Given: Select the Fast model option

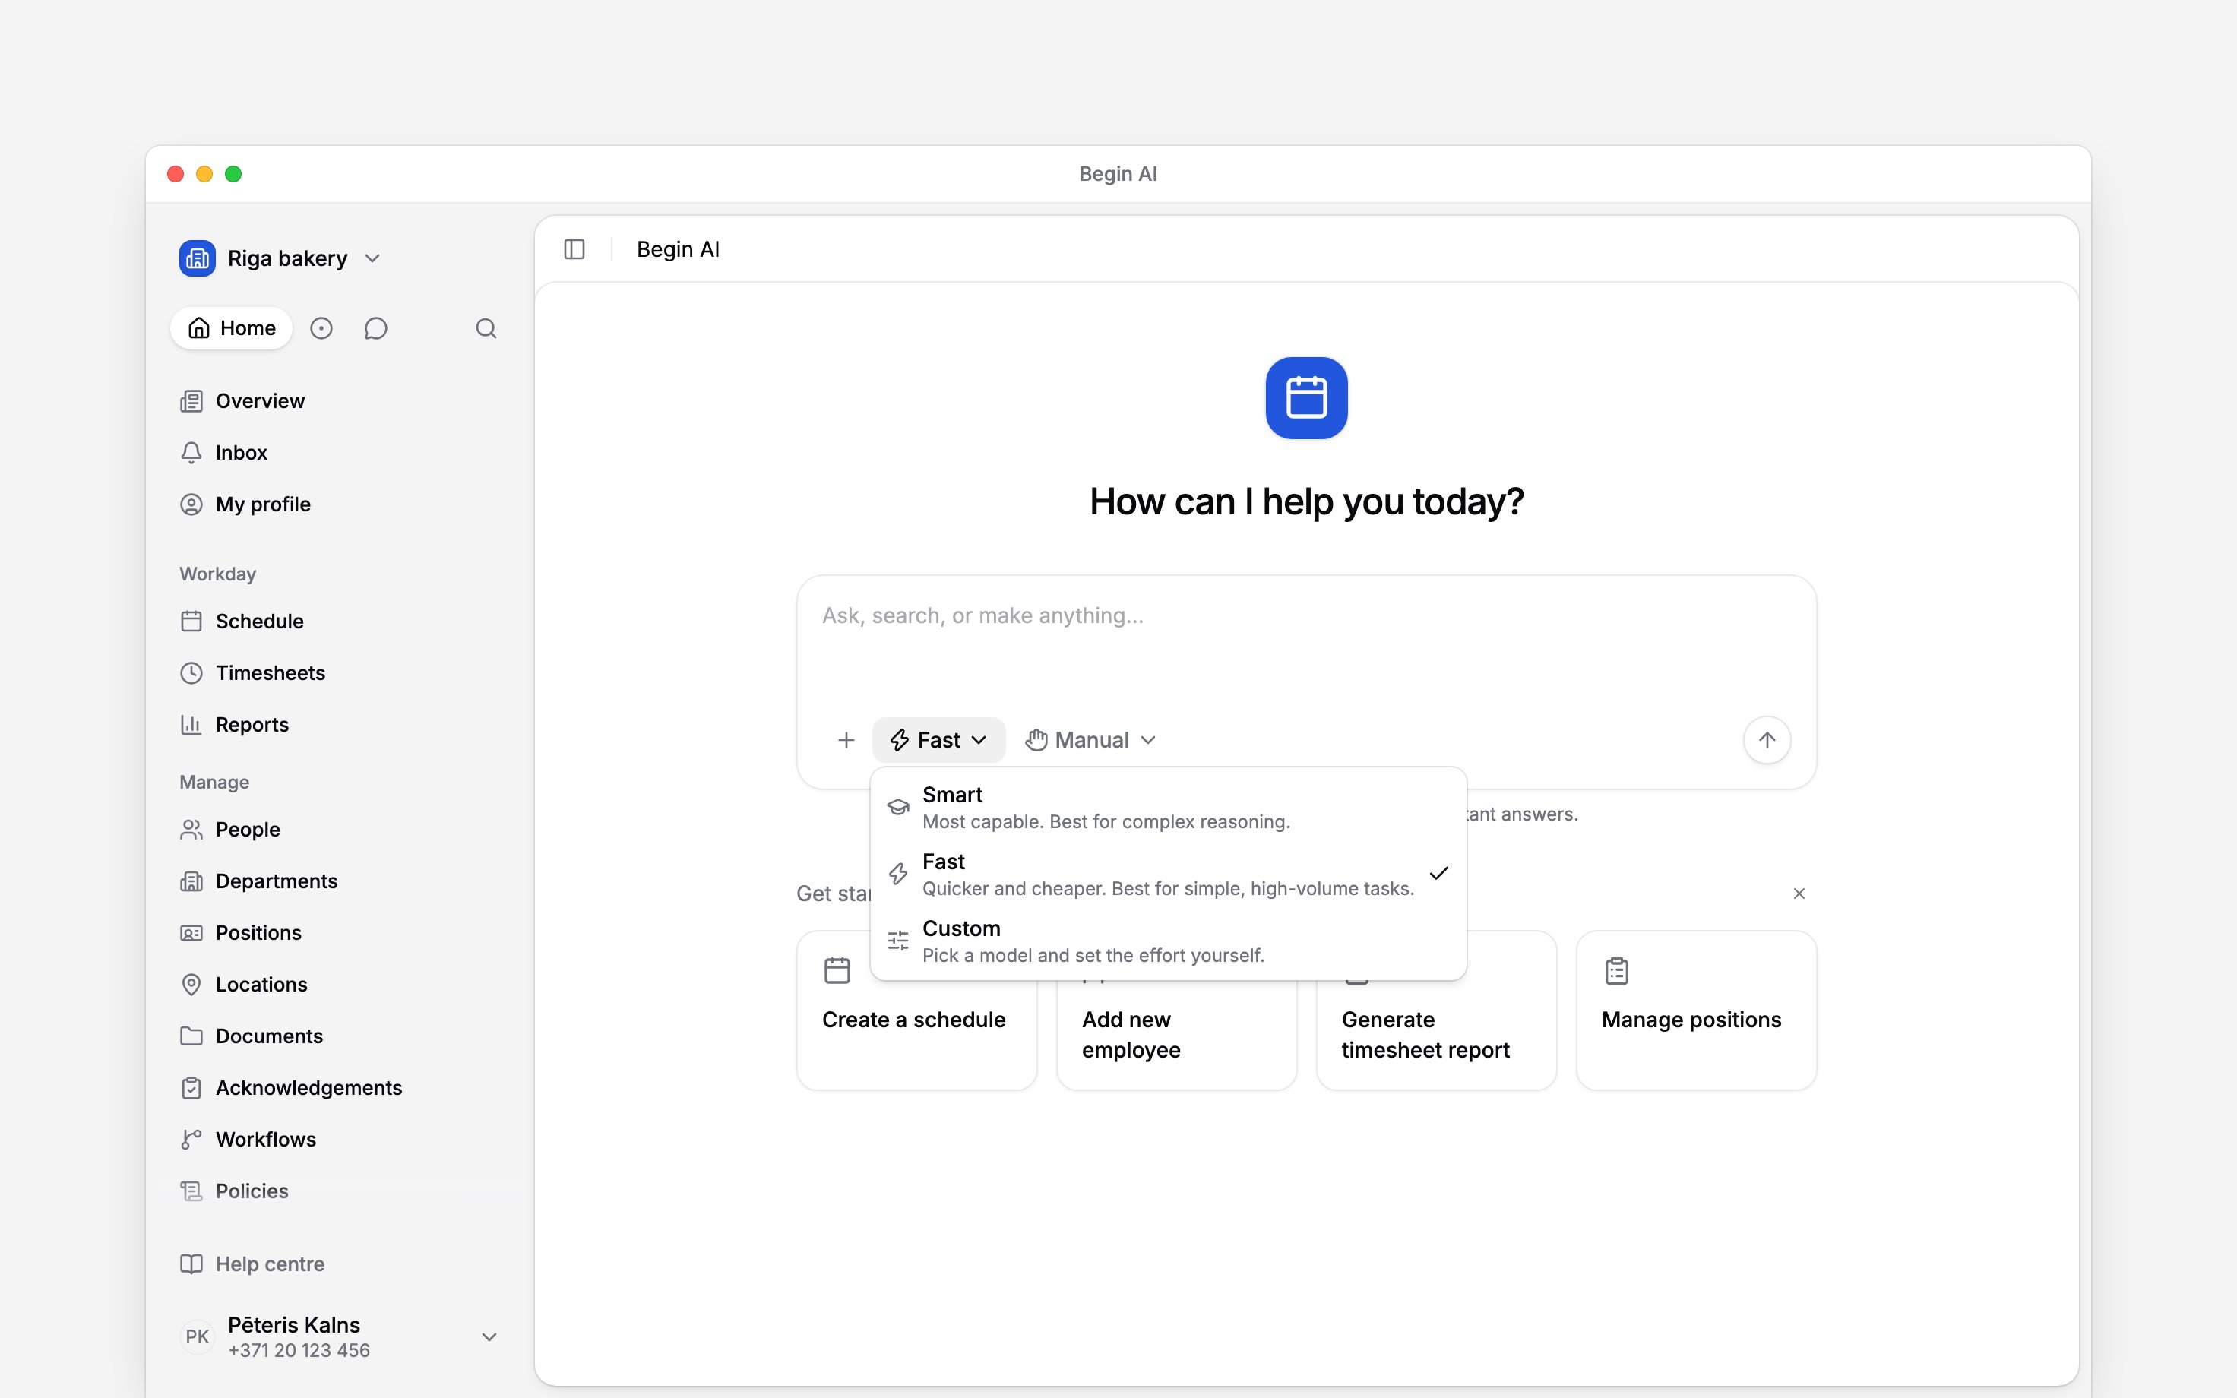Looking at the screenshot, I should click(x=1169, y=874).
